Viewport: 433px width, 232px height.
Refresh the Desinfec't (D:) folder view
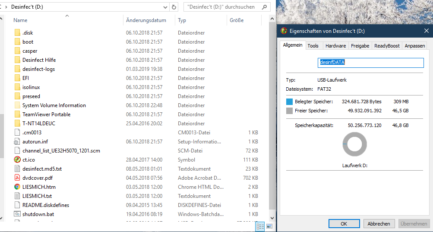tap(174, 7)
